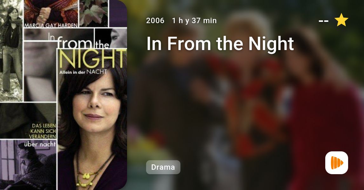The width and height of the screenshot is (364, 190).
Task: Click the Allein in der Nacht subtitle
Action: pos(83,72)
